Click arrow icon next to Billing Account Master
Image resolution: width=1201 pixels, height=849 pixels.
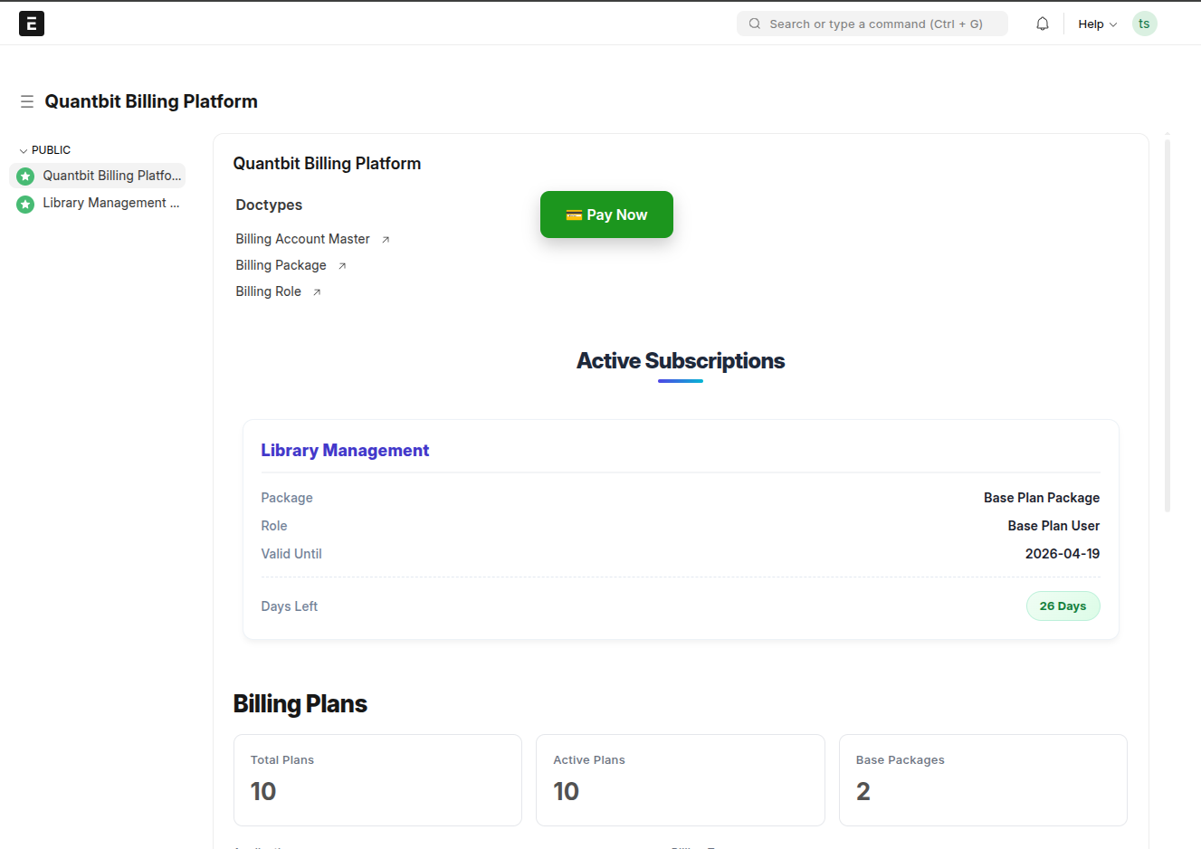tap(386, 240)
